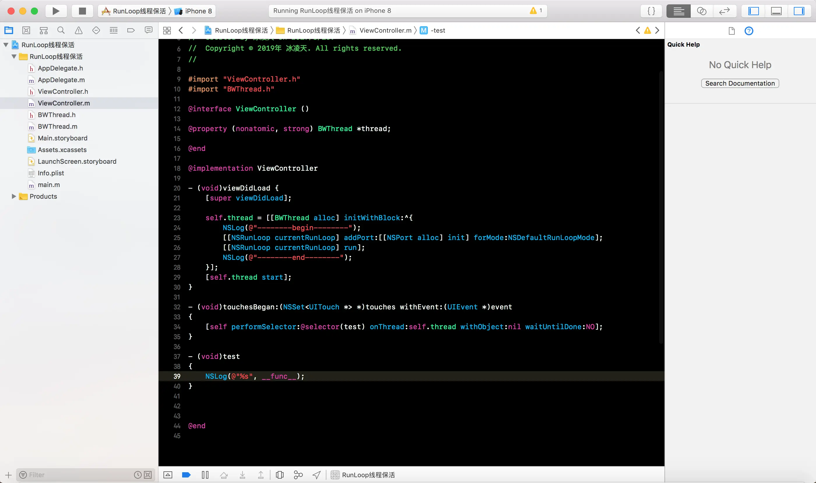Open the iPhone 8 destination selector
Screen dimensions: 816x483
[195, 11]
